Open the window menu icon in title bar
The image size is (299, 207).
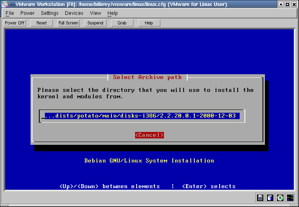coord(5,4)
